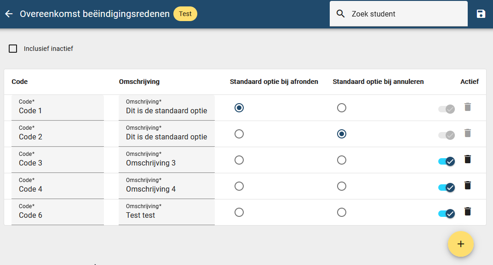Delete the Code 3 row

[x=468, y=159]
